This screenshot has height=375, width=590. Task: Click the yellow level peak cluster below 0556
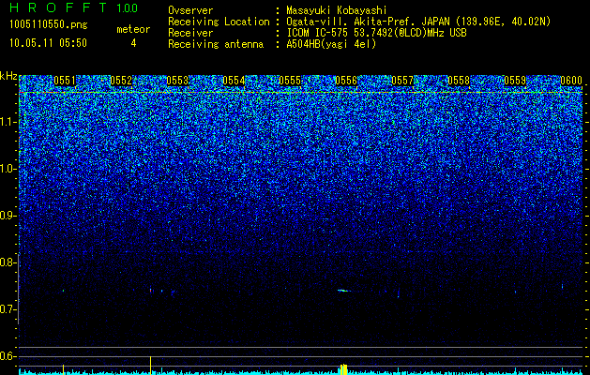point(343,369)
